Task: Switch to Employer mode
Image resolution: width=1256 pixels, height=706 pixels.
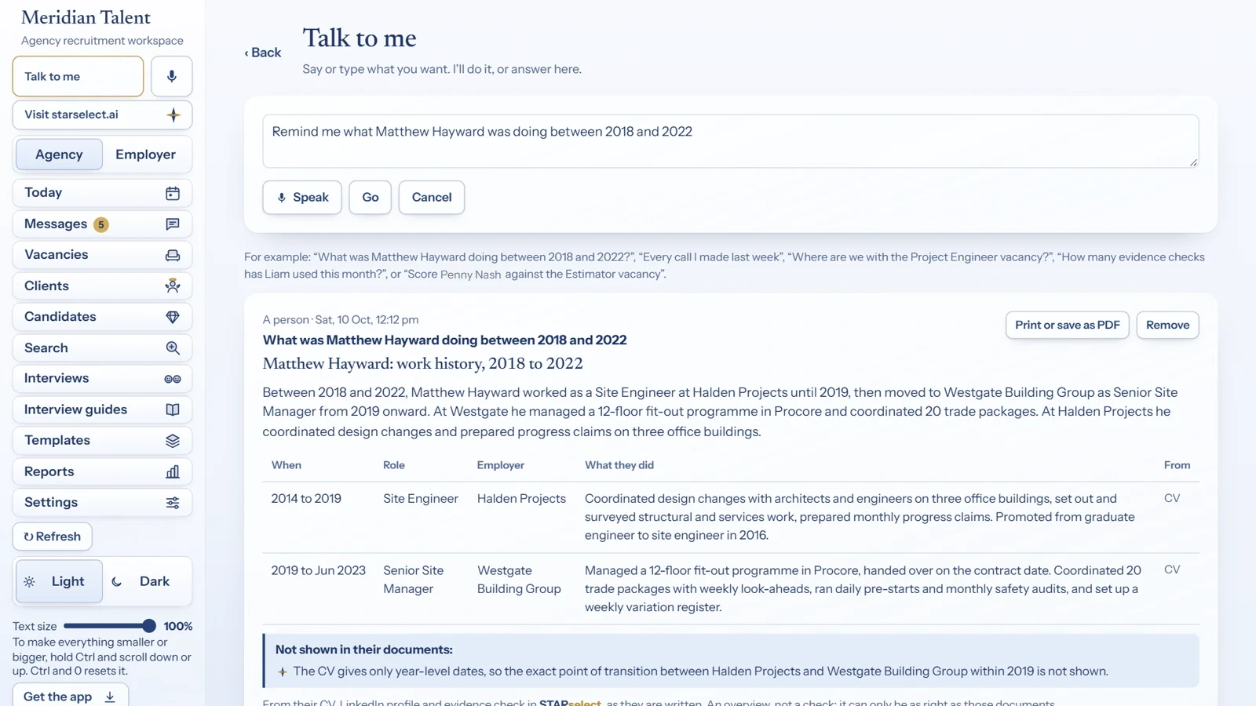Action: click(146, 155)
